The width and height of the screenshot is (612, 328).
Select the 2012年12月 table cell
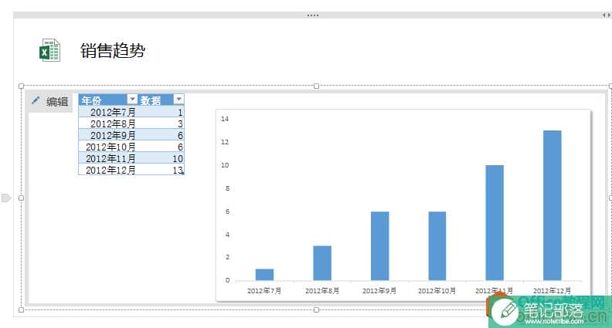click(x=108, y=170)
